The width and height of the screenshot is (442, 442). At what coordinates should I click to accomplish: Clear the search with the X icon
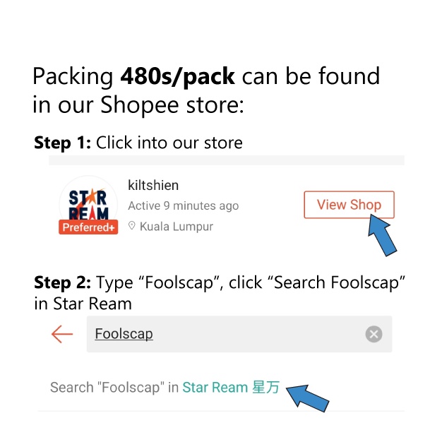coord(374,334)
